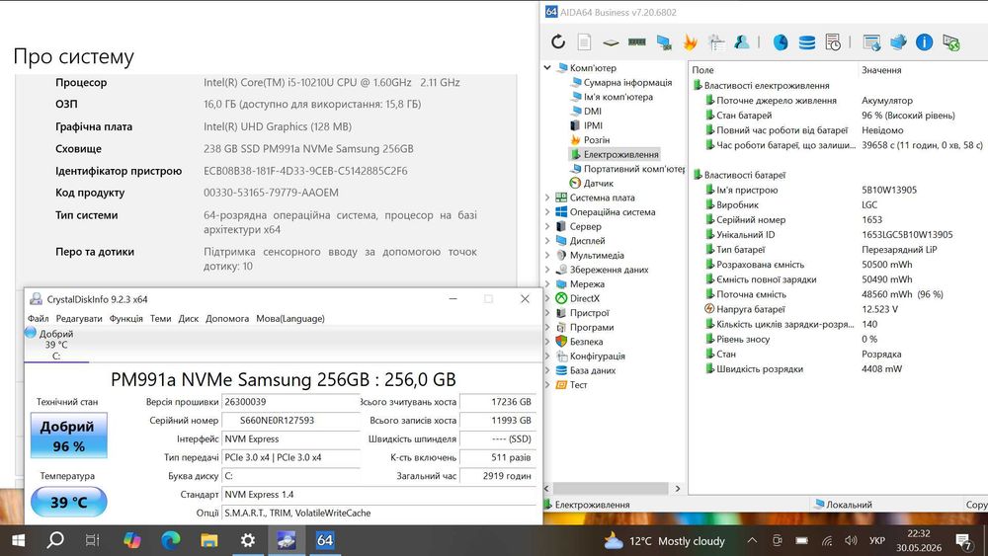The width and height of the screenshot is (988, 556).
Task: Open the AIDA64 Report page icon
Action: point(584,42)
